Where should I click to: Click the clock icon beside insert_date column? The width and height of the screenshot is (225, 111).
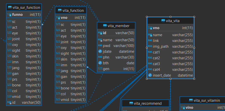click(150, 75)
